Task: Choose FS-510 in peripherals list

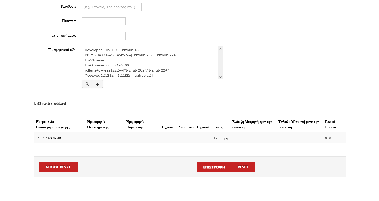Action: (x=94, y=60)
